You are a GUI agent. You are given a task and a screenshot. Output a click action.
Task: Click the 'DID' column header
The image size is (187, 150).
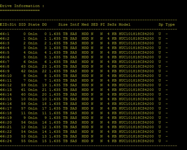[22, 25]
